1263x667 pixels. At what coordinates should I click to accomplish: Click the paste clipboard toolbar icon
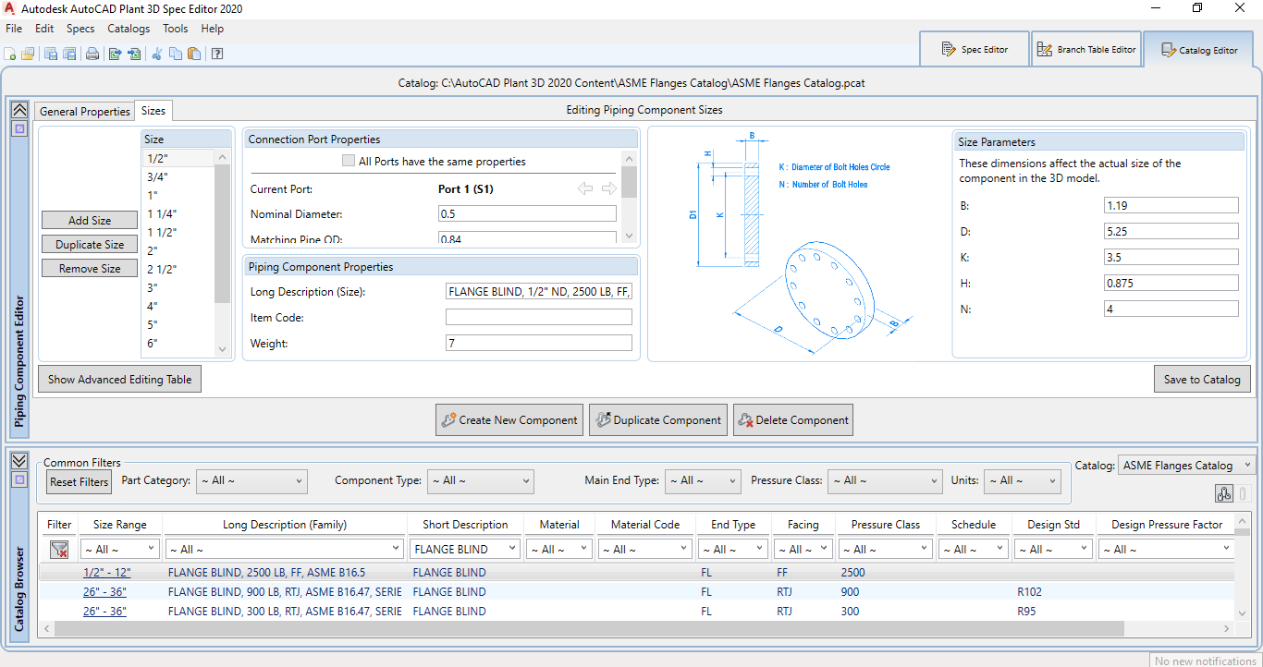pyautogui.click(x=194, y=54)
